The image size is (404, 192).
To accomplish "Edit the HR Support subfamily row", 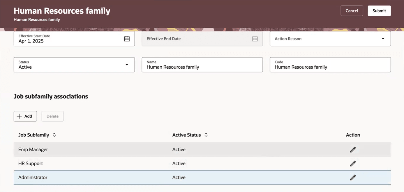I will [x=353, y=163].
